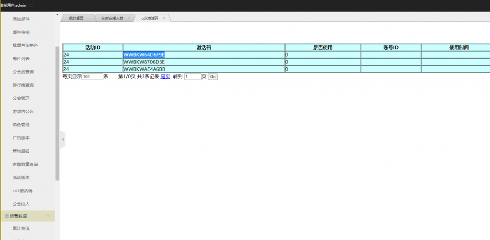Switch to the 我的桌面 tab
Viewport: 490px width, 240px height.
76,18
